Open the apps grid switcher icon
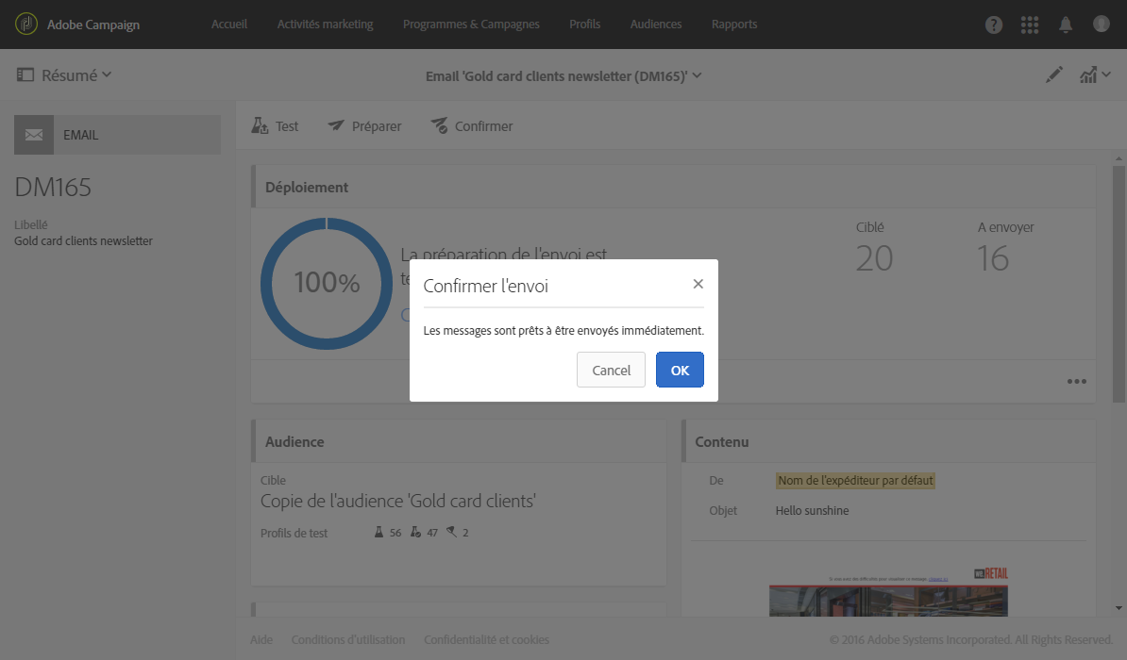The width and height of the screenshot is (1127, 660). coord(1030,25)
